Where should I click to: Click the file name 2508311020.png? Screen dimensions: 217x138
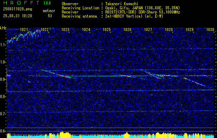point(18,9)
